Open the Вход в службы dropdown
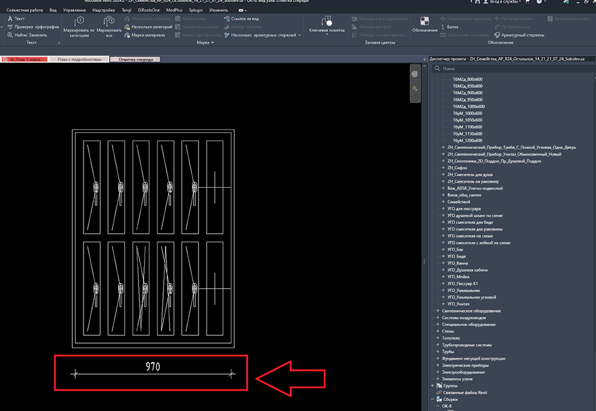This screenshot has width=596, height=411. tap(520, 2)
